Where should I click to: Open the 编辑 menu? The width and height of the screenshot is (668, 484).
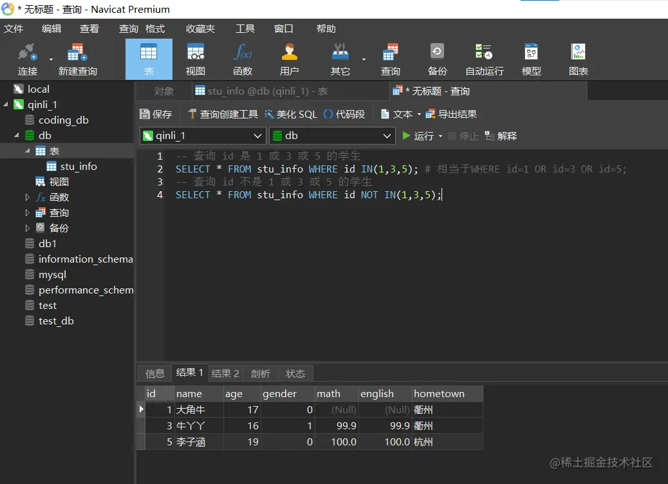[x=51, y=28]
